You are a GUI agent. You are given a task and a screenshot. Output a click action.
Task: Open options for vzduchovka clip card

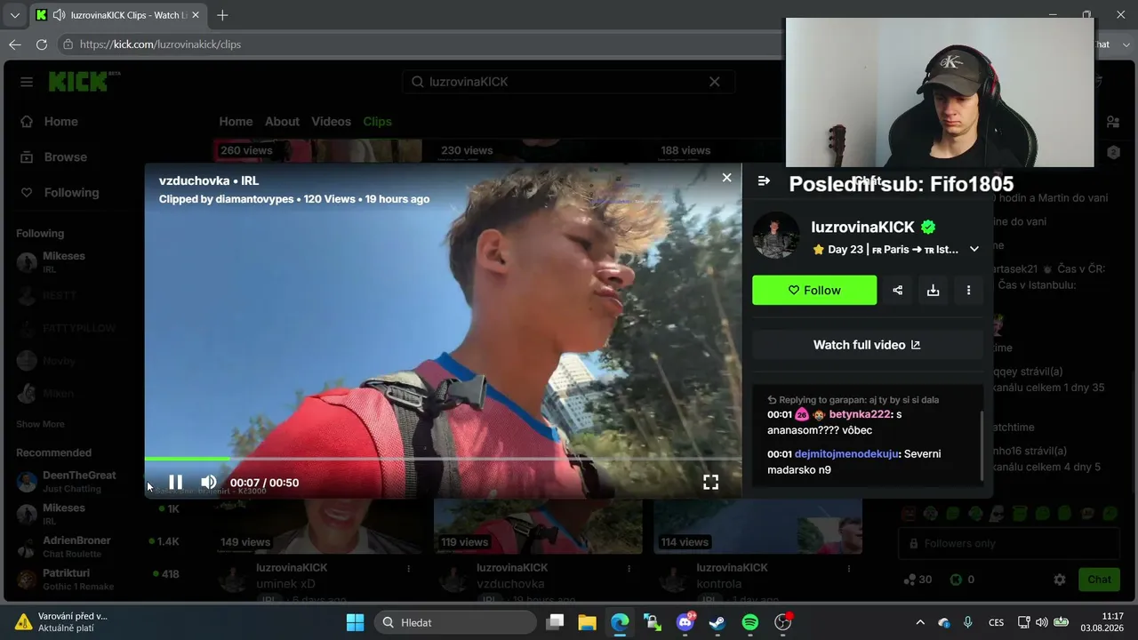[629, 568]
